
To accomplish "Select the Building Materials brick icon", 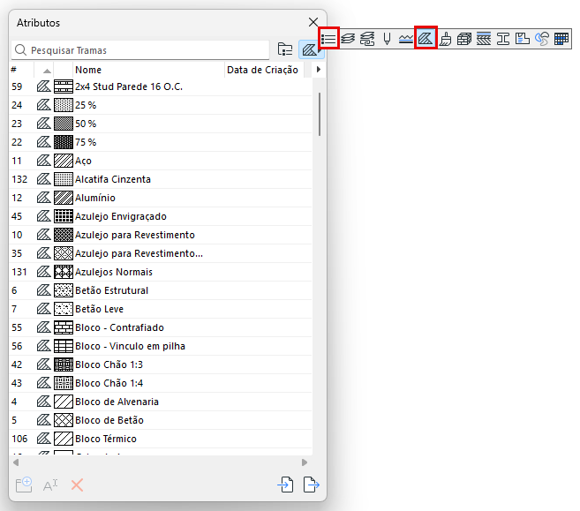I will (464, 39).
